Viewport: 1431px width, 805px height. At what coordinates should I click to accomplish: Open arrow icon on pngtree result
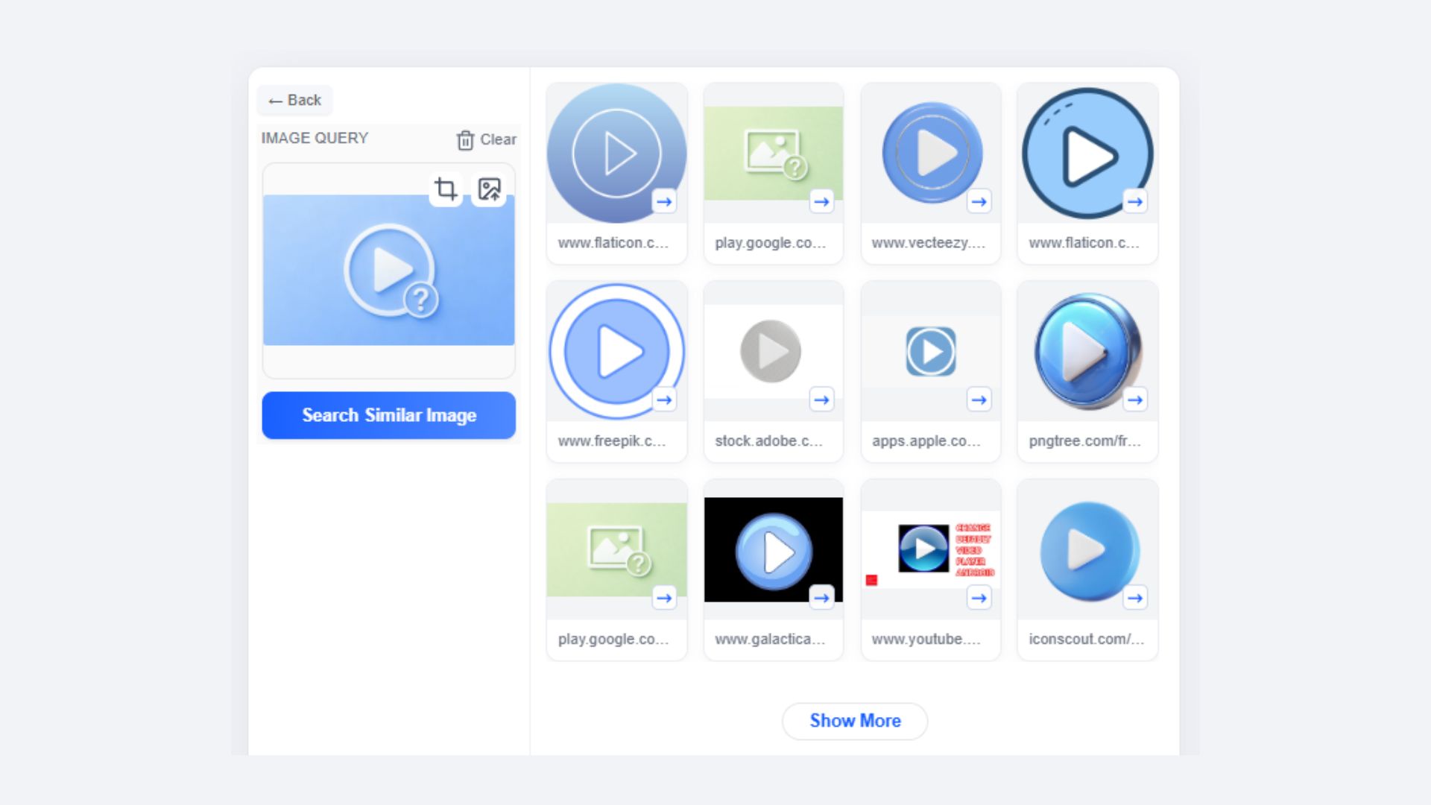click(1135, 400)
